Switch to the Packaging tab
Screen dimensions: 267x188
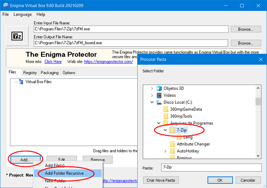[x=49, y=73]
